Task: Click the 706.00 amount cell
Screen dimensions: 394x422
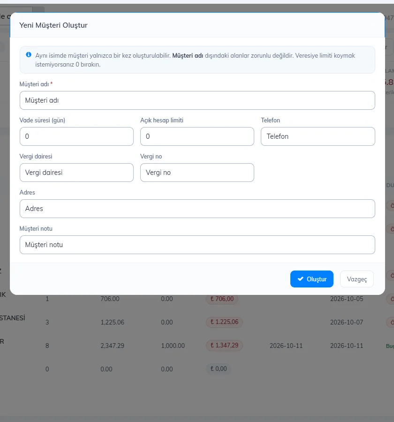Action: pos(110,299)
